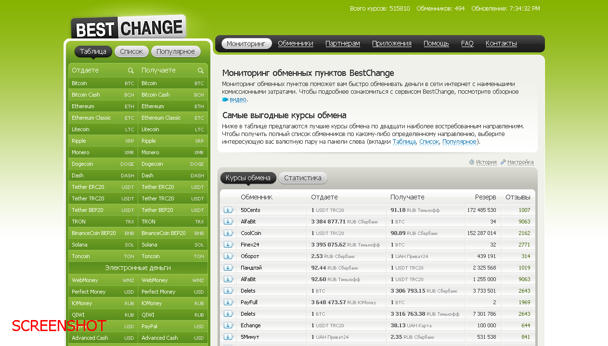Screen dimensions: 608x346
Task: Click the Таблица link in the description
Action: click(404, 142)
